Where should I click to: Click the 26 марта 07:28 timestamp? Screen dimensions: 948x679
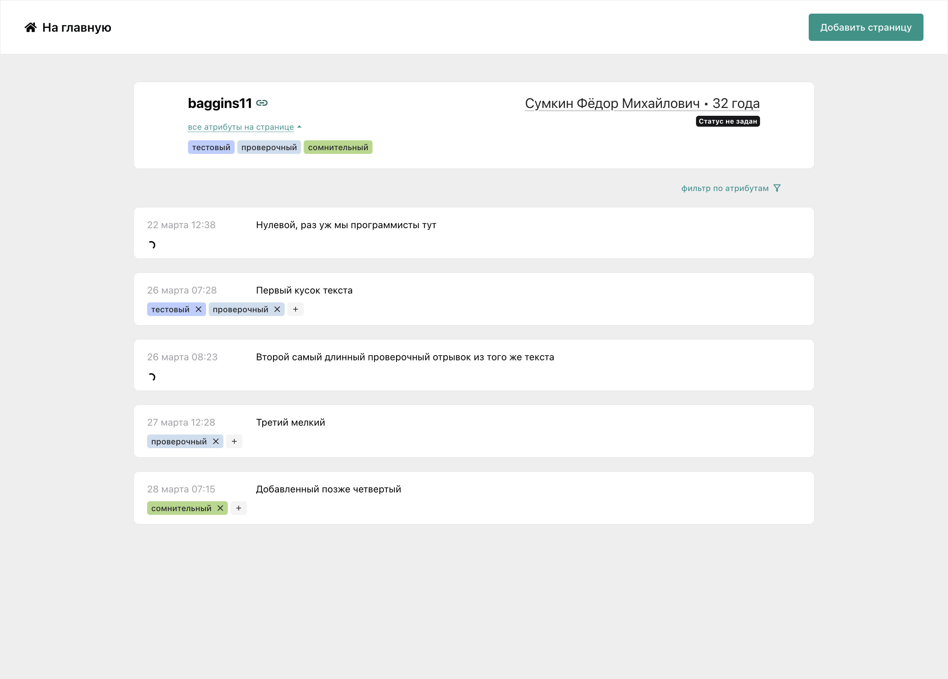[182, 290]
